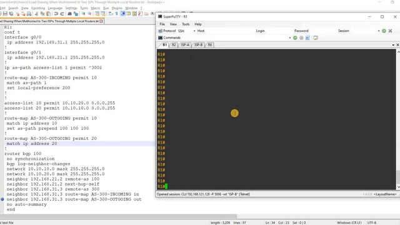The width and height of the screenshot is (400, 225).
Task: Click 'UTF-8' encoding in status bar
Action: tap(372, 222)
